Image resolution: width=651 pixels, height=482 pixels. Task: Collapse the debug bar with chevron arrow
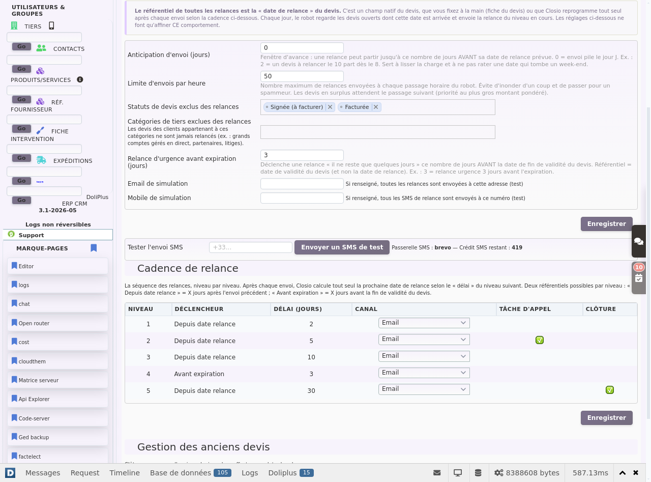pos(623,473)
